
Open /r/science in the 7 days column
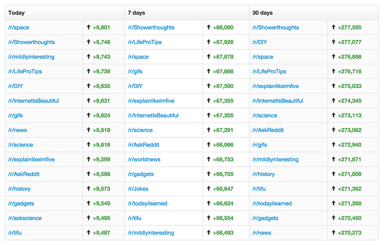(x=140, y=130)
